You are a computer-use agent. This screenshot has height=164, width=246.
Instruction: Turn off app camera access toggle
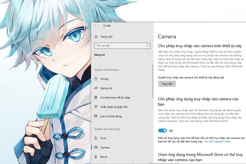162,130
